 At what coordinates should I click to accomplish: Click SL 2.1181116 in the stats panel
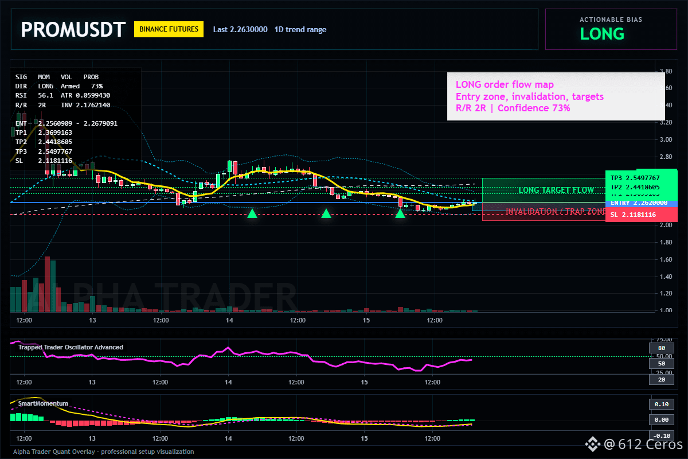pos(44,161)
